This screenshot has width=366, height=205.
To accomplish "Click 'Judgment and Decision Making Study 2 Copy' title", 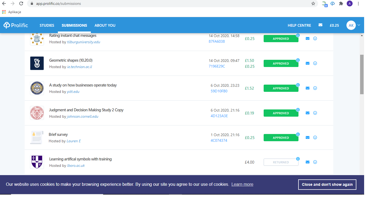I will click(86, 110).
